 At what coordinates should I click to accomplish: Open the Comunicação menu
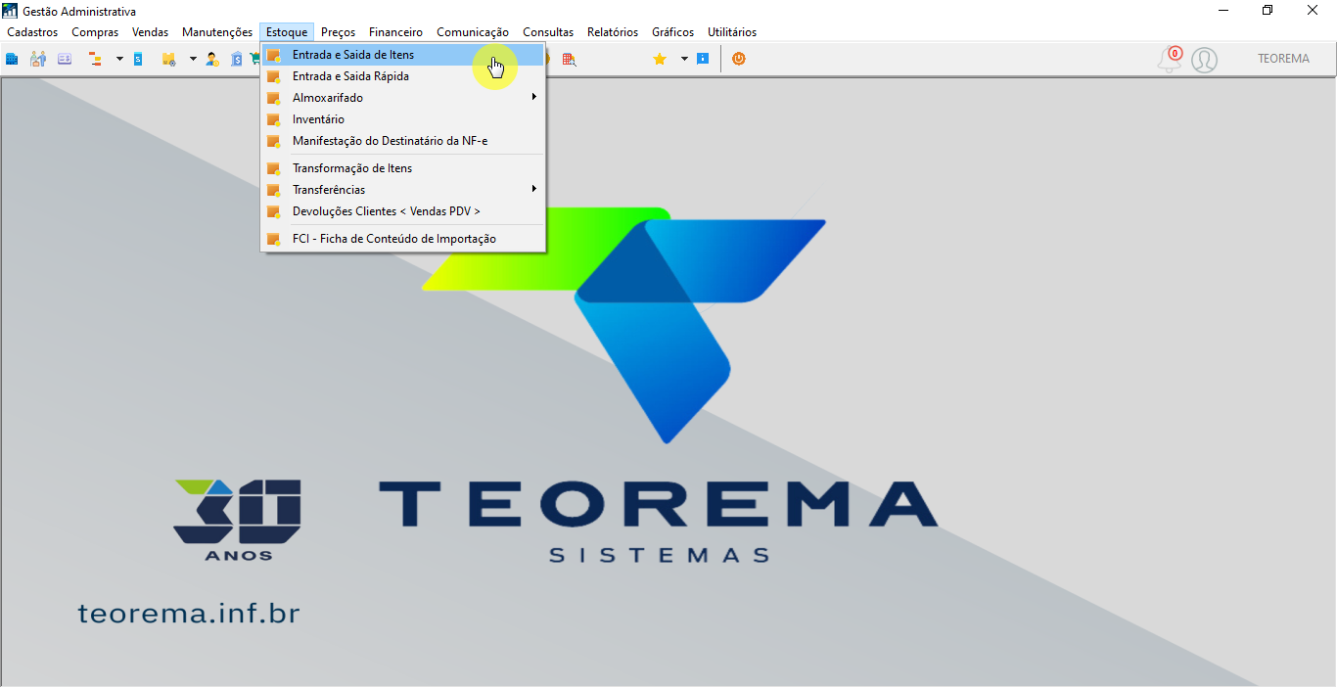(473, 32)
